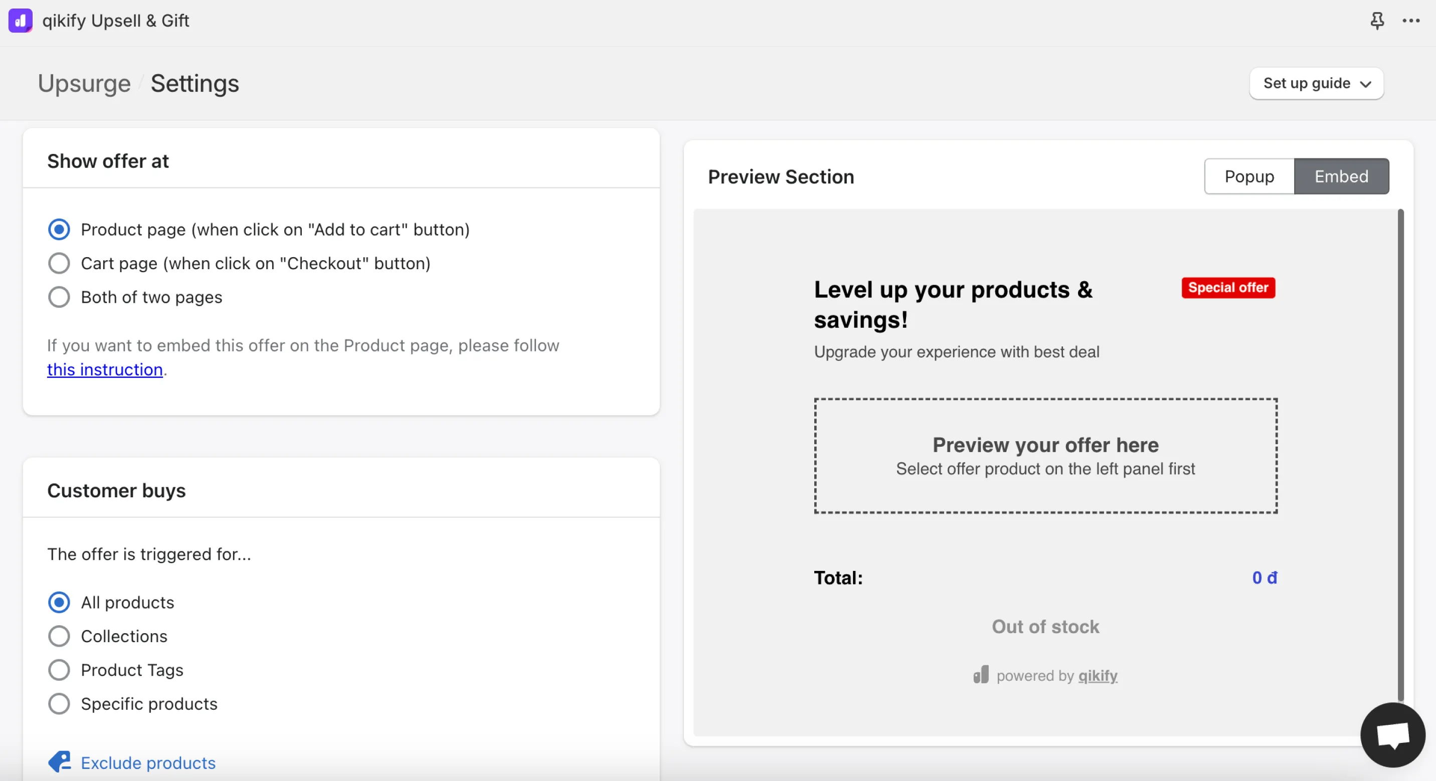Click the red Special offer badge
This screenshot has height=781, width=1436.
(x=1228, y=288)
